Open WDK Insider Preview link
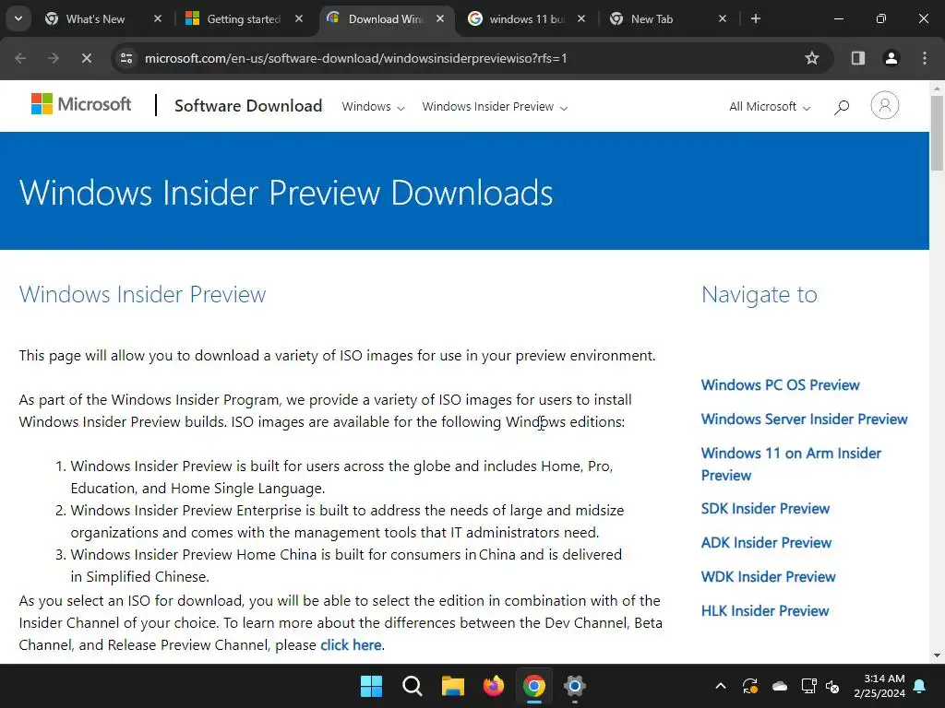The width and height of the screenshot is (945, 708). (769, 577)
